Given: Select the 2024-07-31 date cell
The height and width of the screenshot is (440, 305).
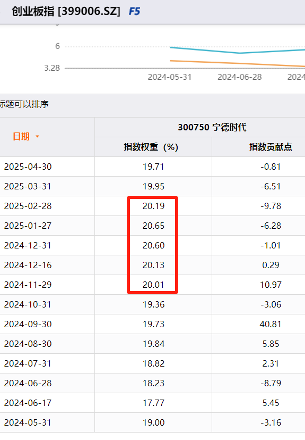Looking at the screenshot, I should (28, 363).
